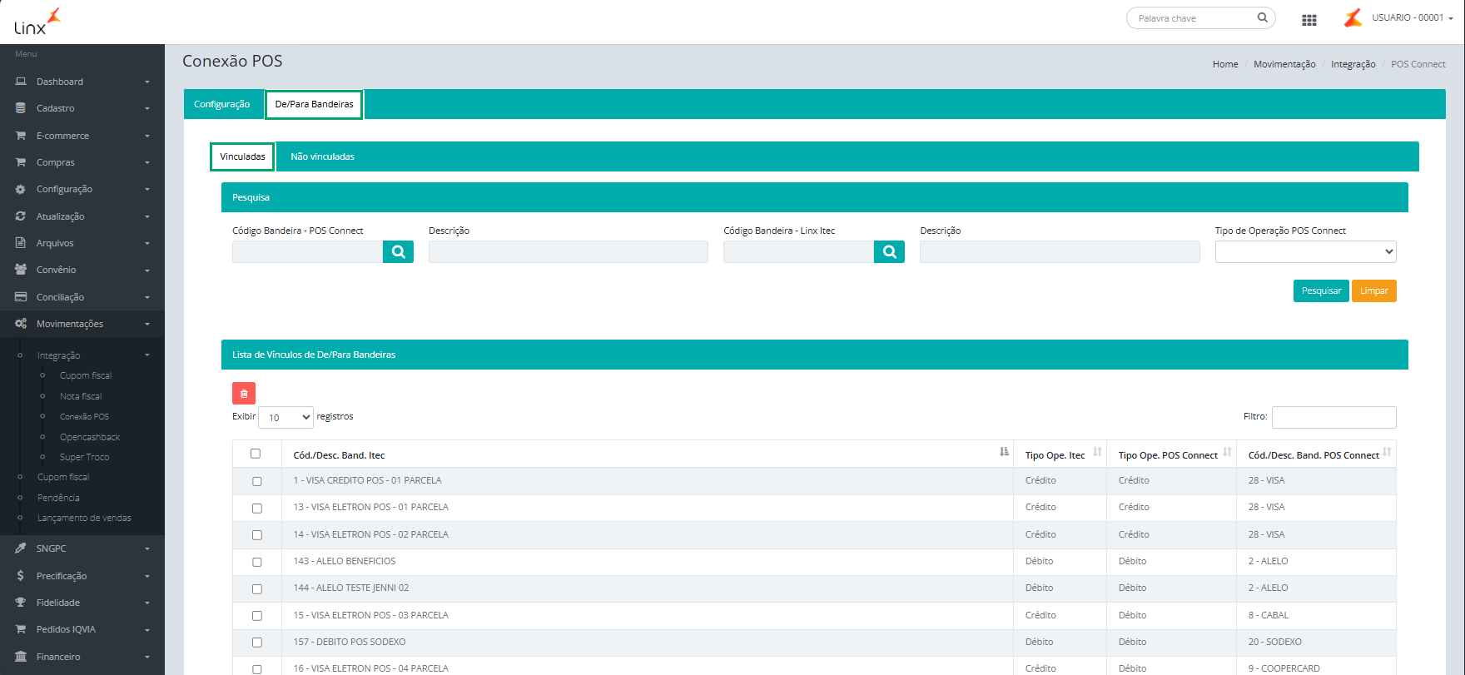Sort by Tipo Ope. Itec column icon
The width and height of the screenshot is (1465, 675).
1097,452
